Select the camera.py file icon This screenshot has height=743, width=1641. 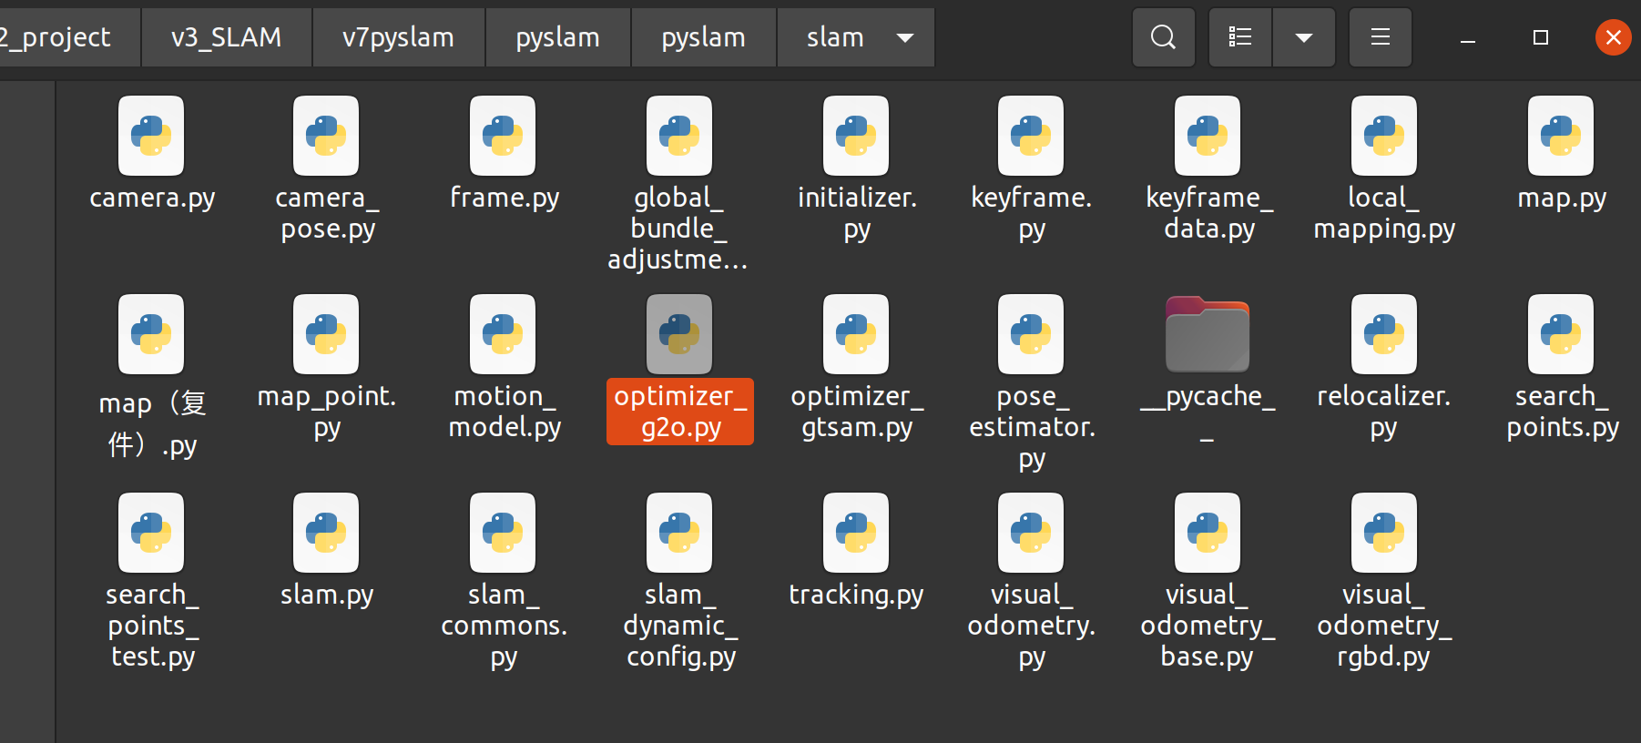point(151,136)
